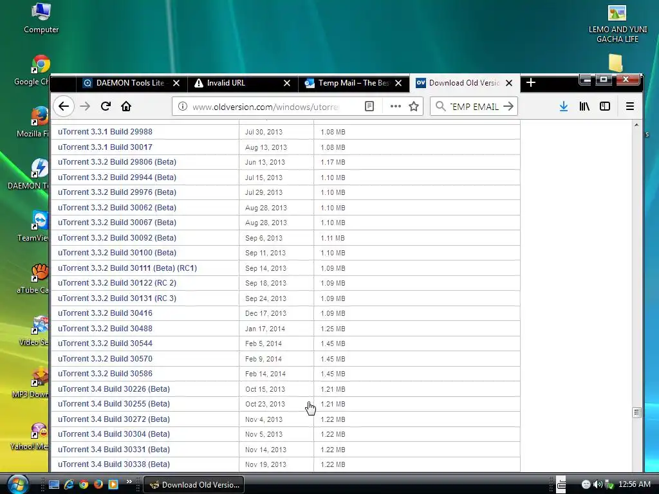The width and height of the screenshot is (659, 494).
Task: Submit search with the go arrow
Action: (x=508, y=106)
